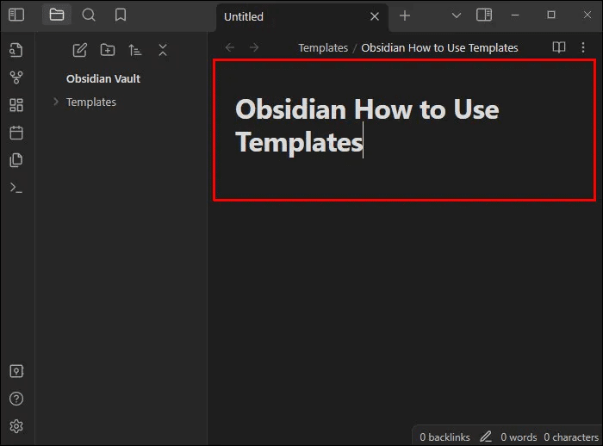
Task: Open today's daily note calendar icon
Action: click(16, 133)
